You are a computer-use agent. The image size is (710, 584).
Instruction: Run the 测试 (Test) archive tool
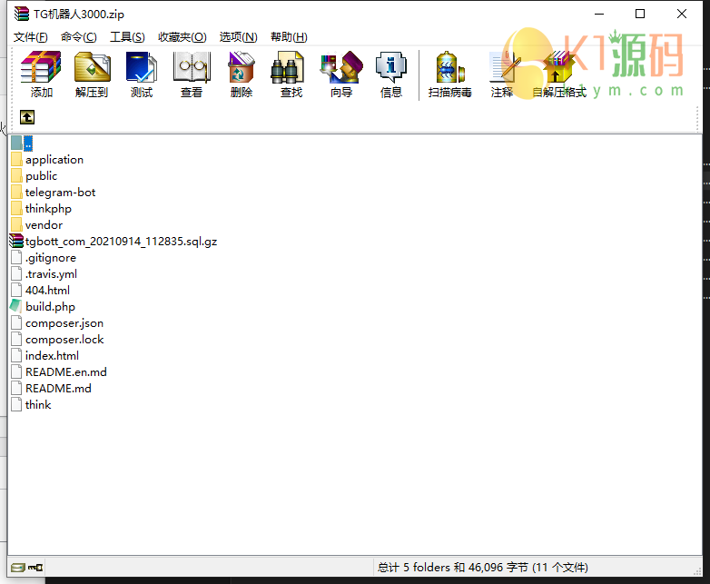(x=142, y=67)
